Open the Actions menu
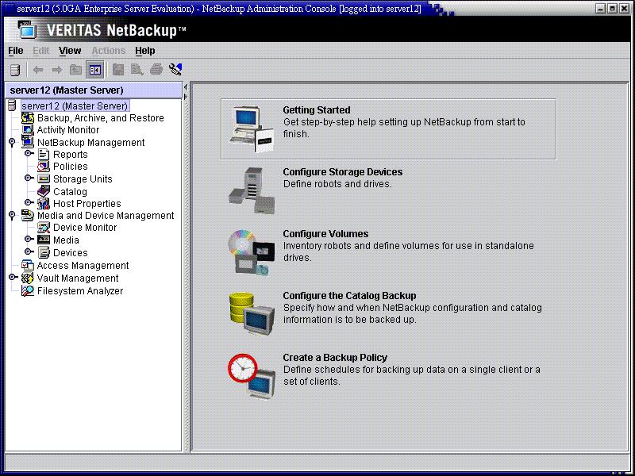The height and width of the screenshot is (476, 635). 109,51
